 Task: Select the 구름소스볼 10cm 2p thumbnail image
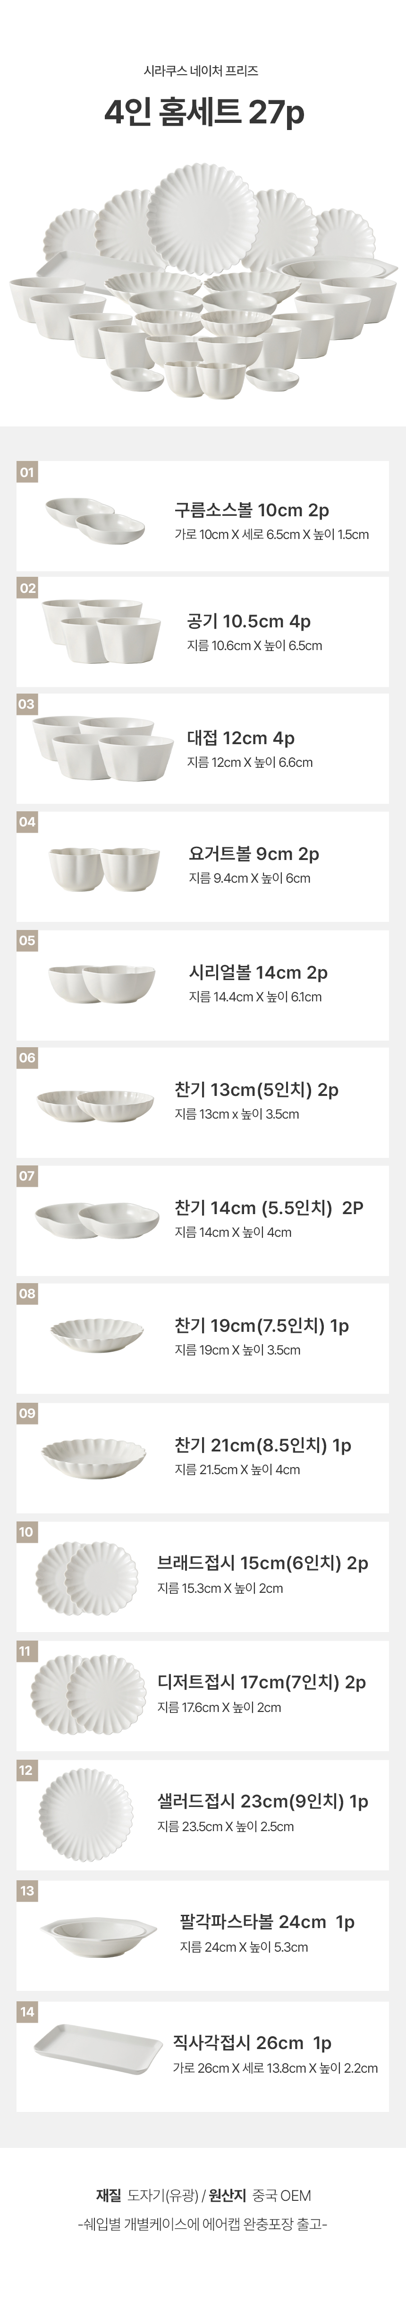[94, 519]
